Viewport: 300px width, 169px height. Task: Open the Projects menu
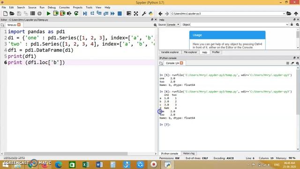77,8
